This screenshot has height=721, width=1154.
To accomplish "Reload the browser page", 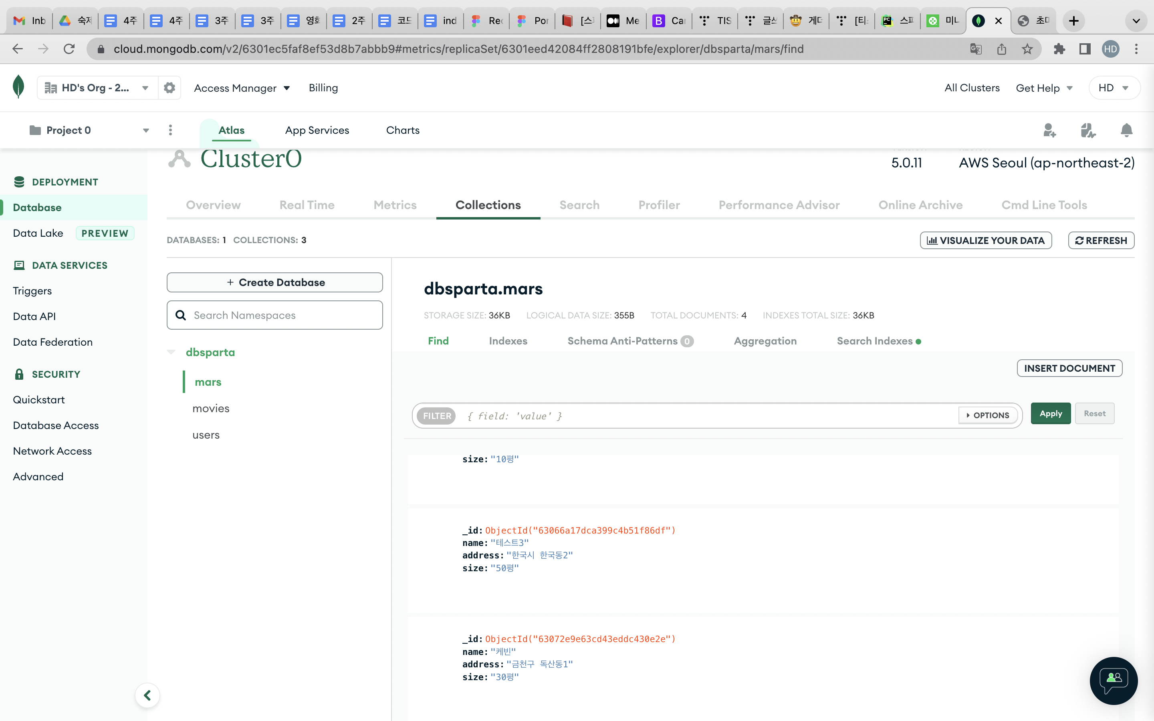I will (69, 48).
